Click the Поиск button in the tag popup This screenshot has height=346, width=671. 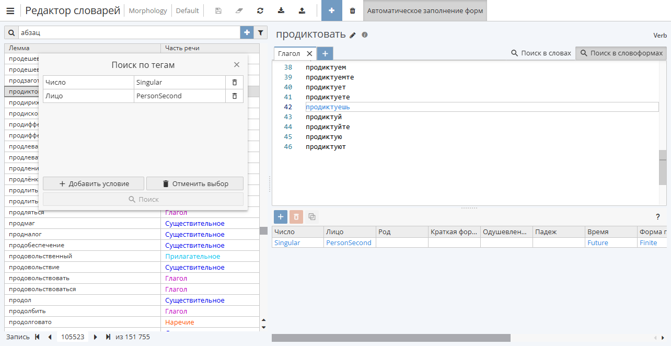143,199
